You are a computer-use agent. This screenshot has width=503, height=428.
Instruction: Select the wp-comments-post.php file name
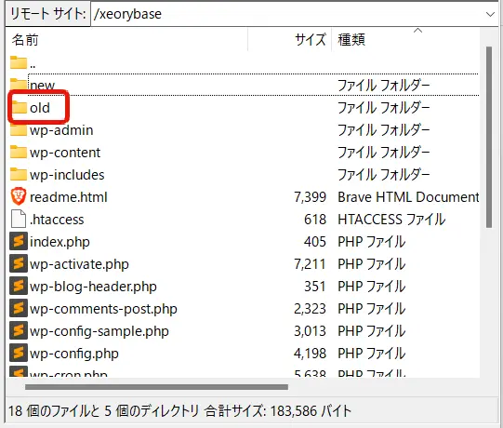click(103, 309)
